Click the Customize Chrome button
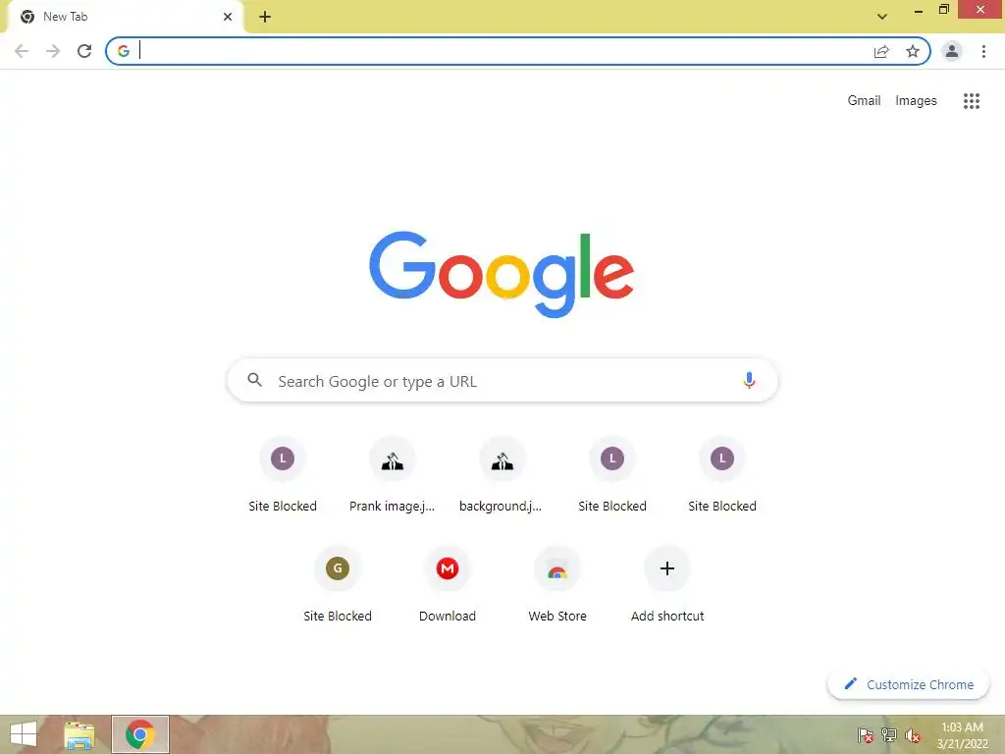 click(x=908, y=684)
